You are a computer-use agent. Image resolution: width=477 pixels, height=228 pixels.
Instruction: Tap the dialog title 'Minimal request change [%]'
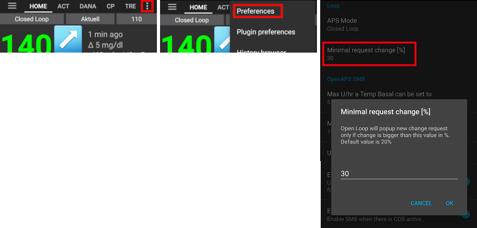point(385,111)
